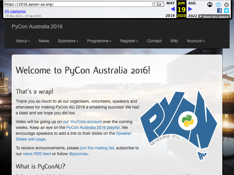The width and height of the screenshot is (234, 175).
Task: Click the 25 Nov 2015 – 27 Jan 2023 date range
Action: pos(23,16)
